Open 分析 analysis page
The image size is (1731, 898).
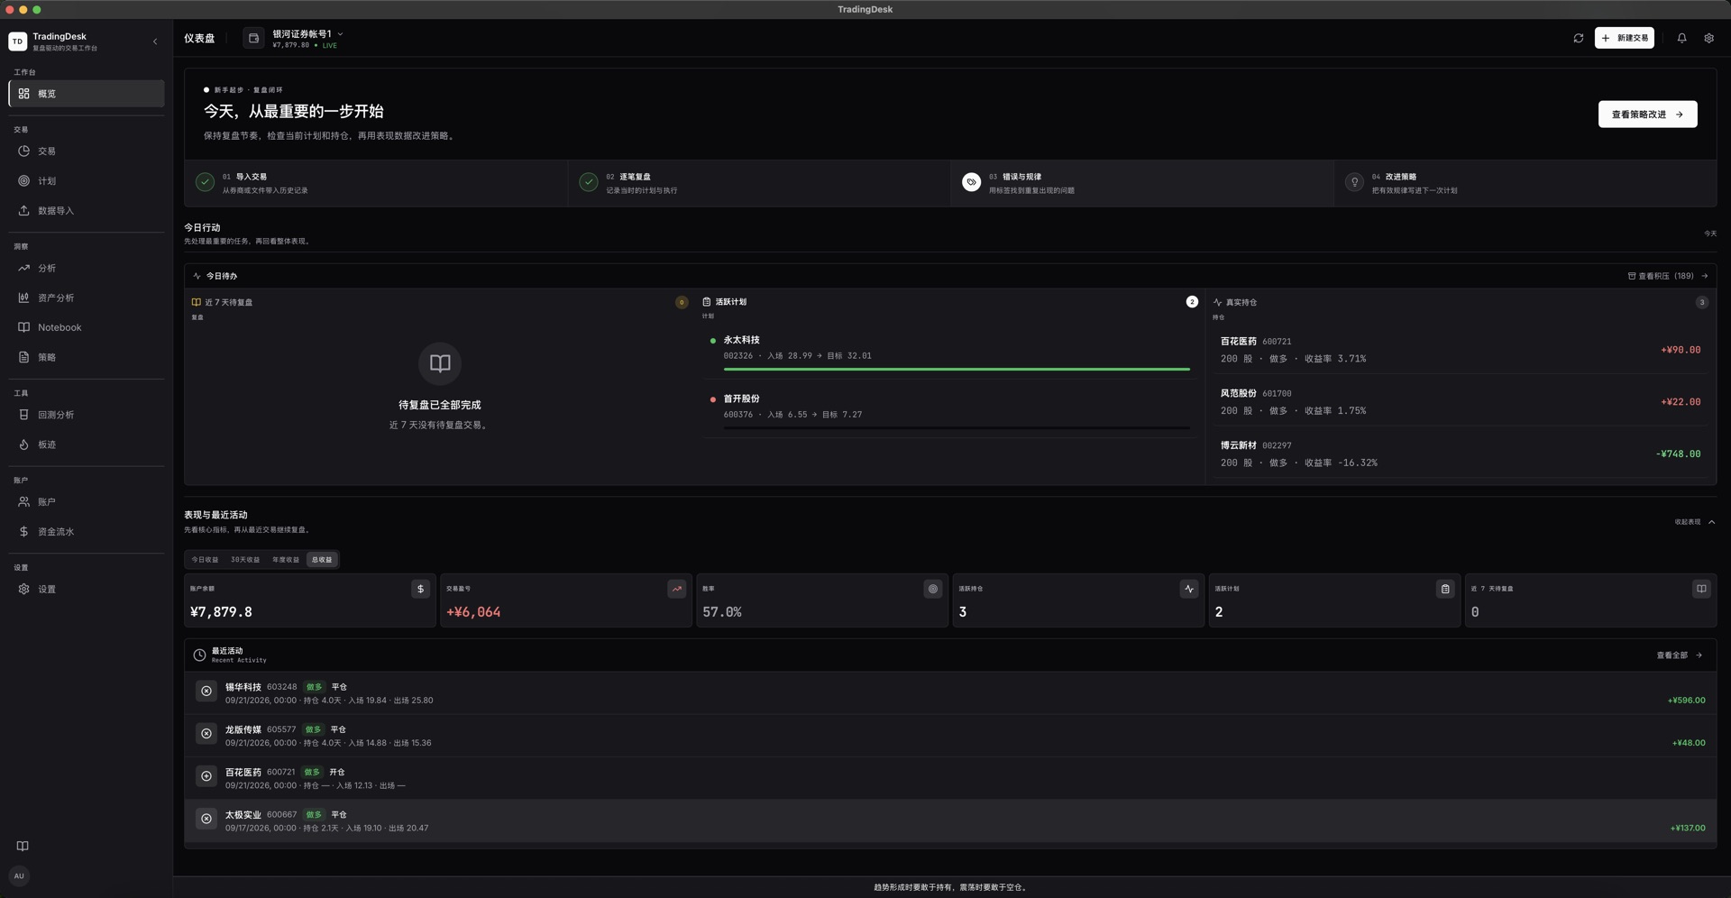[87, 269]
